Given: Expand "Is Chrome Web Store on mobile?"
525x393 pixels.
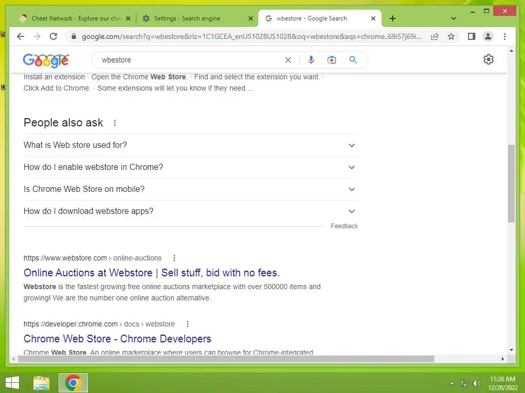Looking at the screenshot, I should (191, 189).
